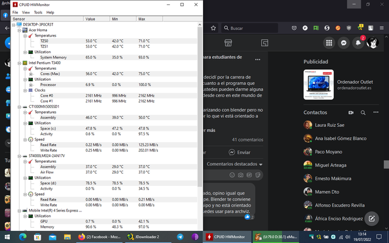Viewport: 389px width, 243px height.
Task: Expand the Processor utilization row
Action: point(30,85)
